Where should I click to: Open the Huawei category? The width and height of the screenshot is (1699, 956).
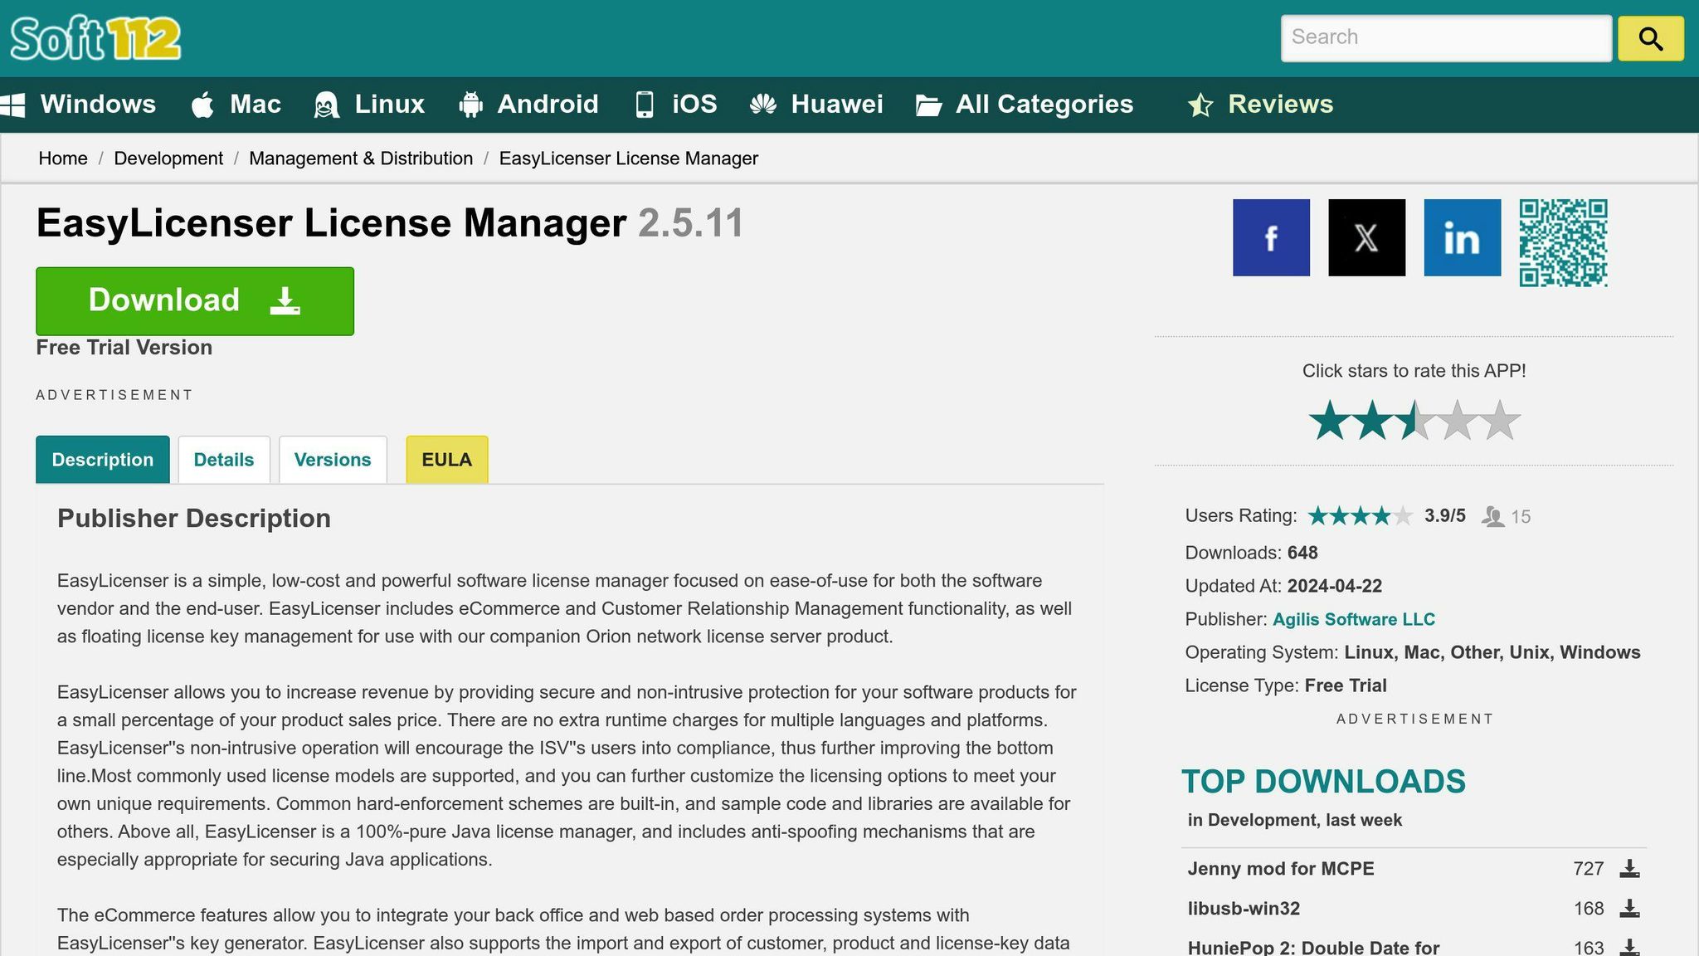tap(836, 105)
